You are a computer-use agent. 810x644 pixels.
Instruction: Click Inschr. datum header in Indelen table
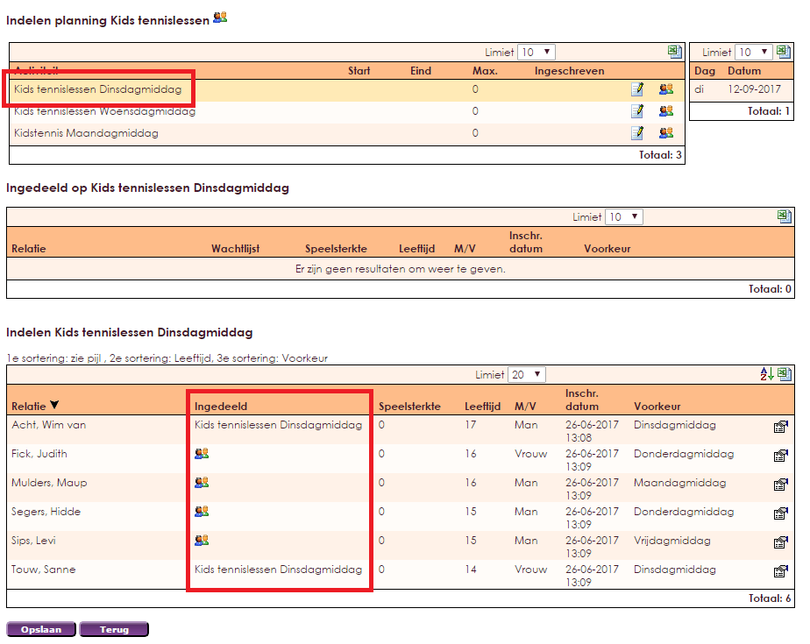(x=582, y=400)
